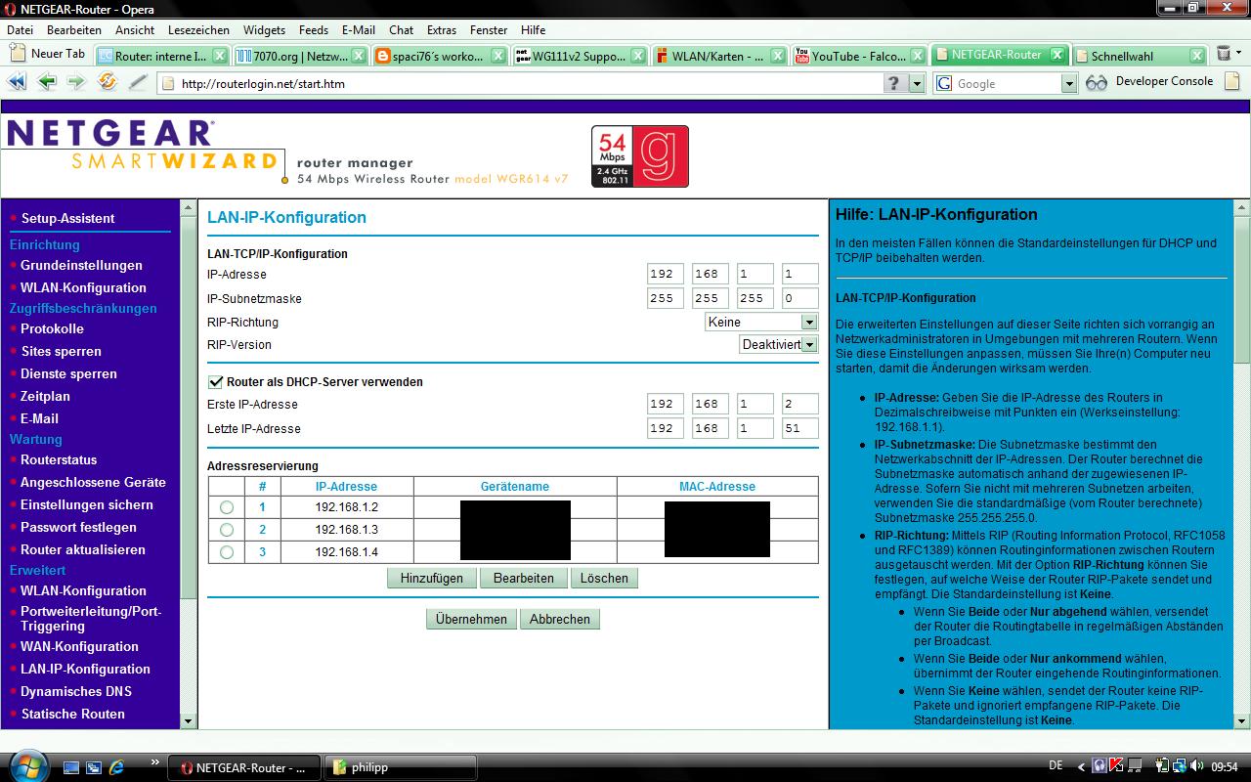1251x782 pixels.
Task: Switch to WG111v2 Support tab
Action: point(582,56)
